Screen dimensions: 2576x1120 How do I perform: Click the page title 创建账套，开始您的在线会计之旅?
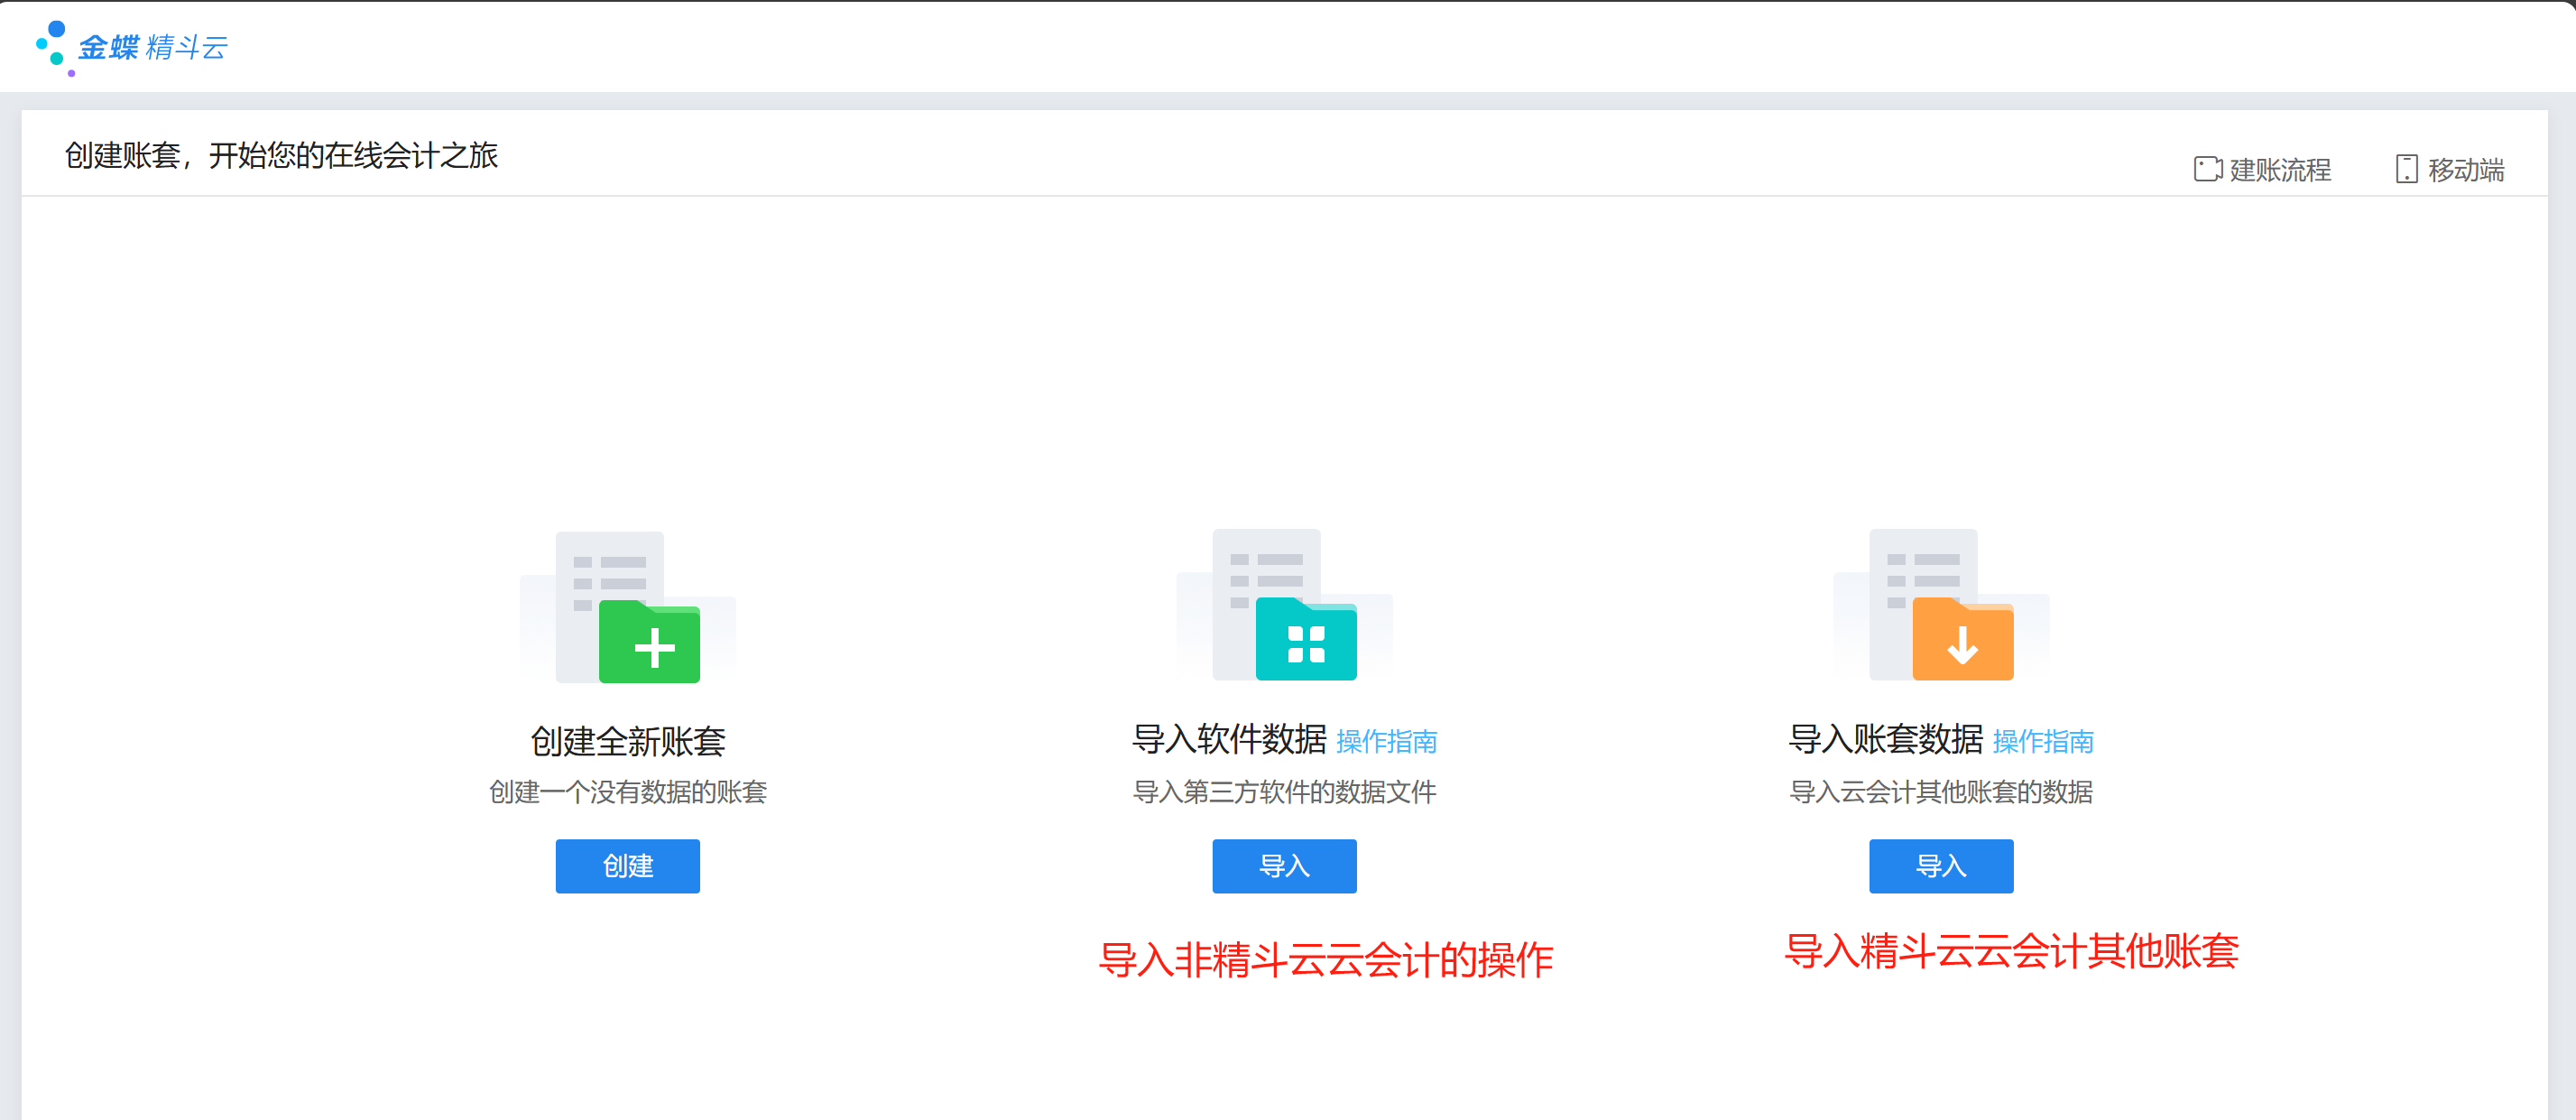coord(281,156)
